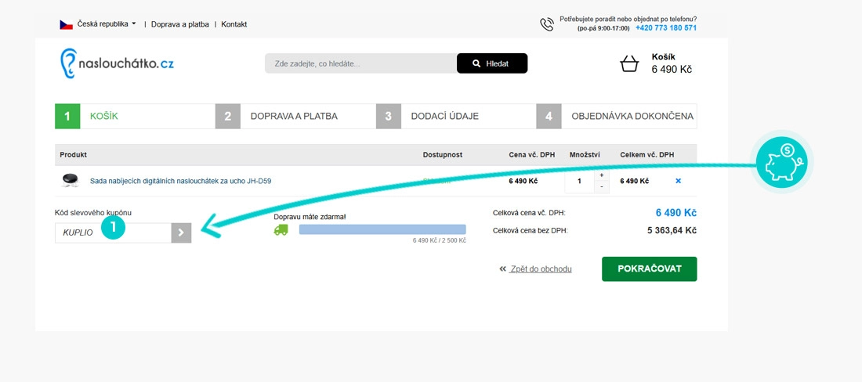The width and height of the screenshot is (862, 382).
Task: Click the Množství column header
Action: click(x=585, y=155)
